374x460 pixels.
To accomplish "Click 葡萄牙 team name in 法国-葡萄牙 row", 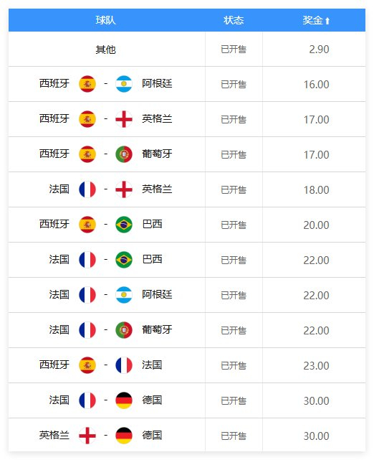I will pos(157,329).
